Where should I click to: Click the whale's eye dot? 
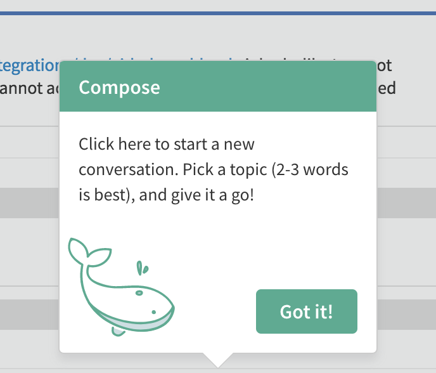(153, 311)
